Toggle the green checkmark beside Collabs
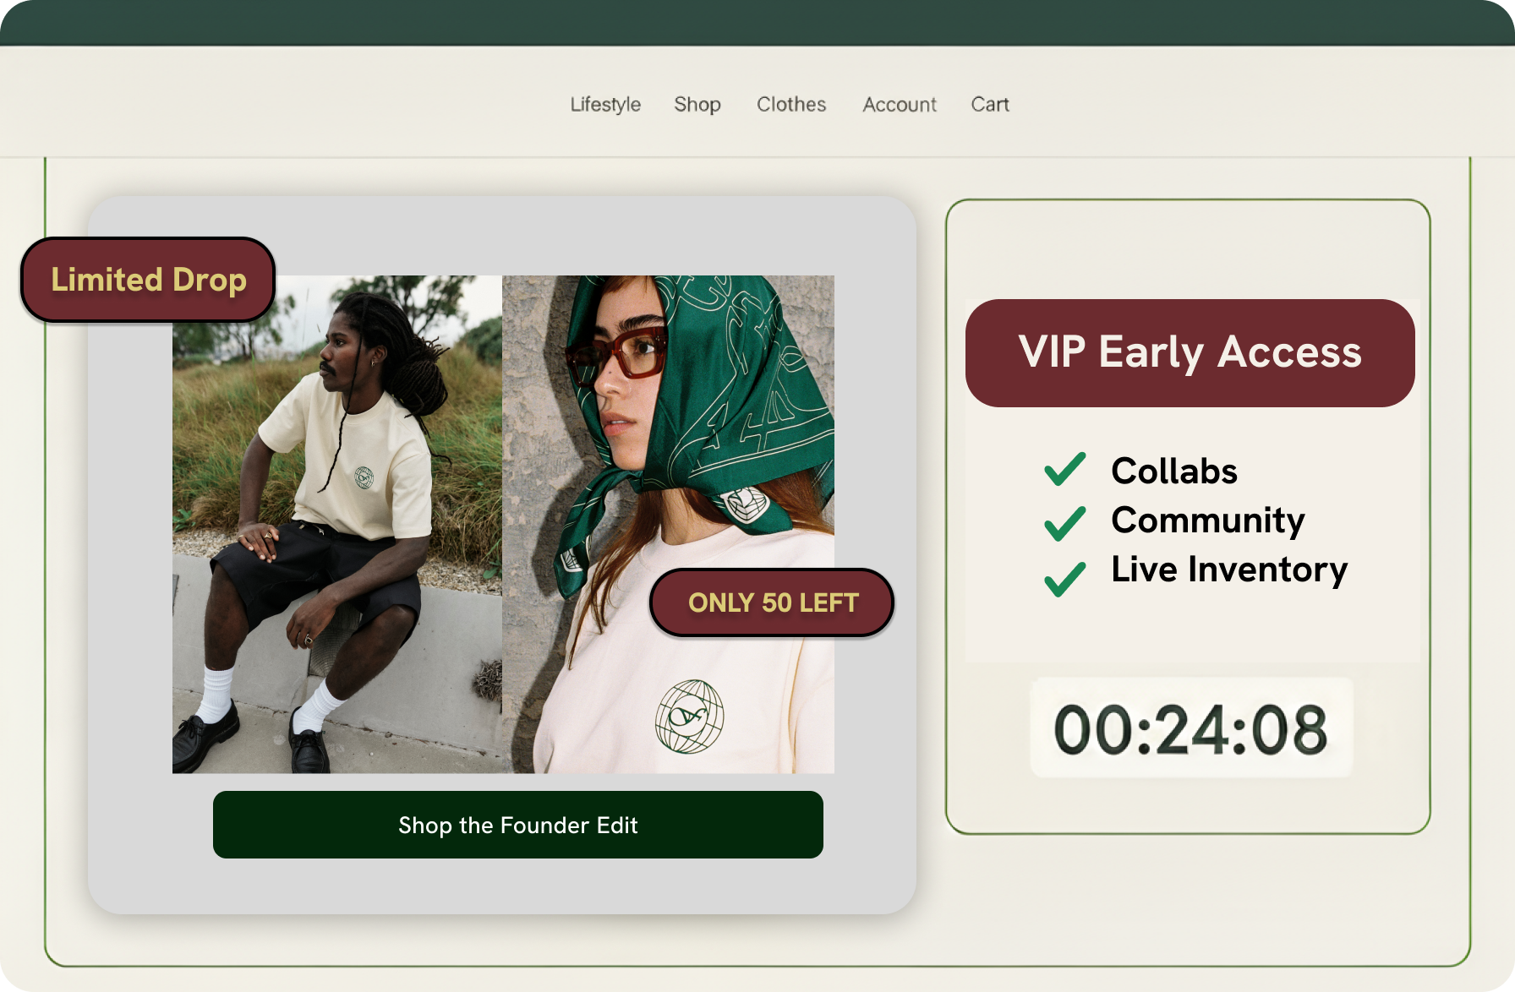The image size is (1515, 992). point(1065,469)
